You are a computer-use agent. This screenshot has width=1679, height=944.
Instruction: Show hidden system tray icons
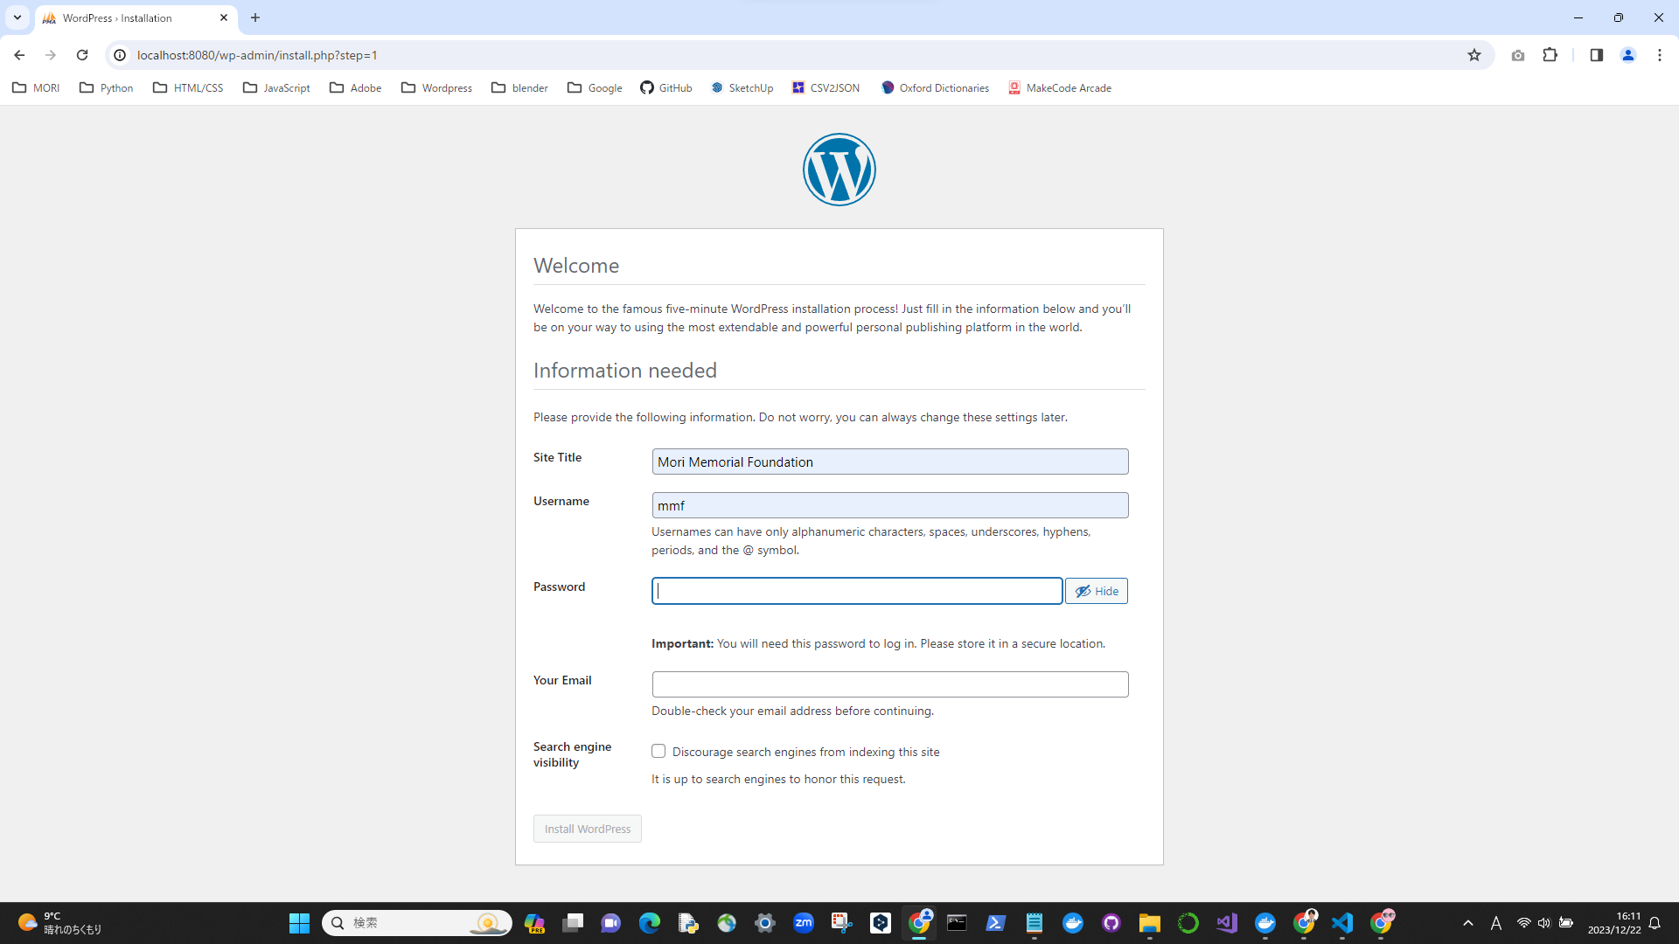click(x=1468, y=923)
